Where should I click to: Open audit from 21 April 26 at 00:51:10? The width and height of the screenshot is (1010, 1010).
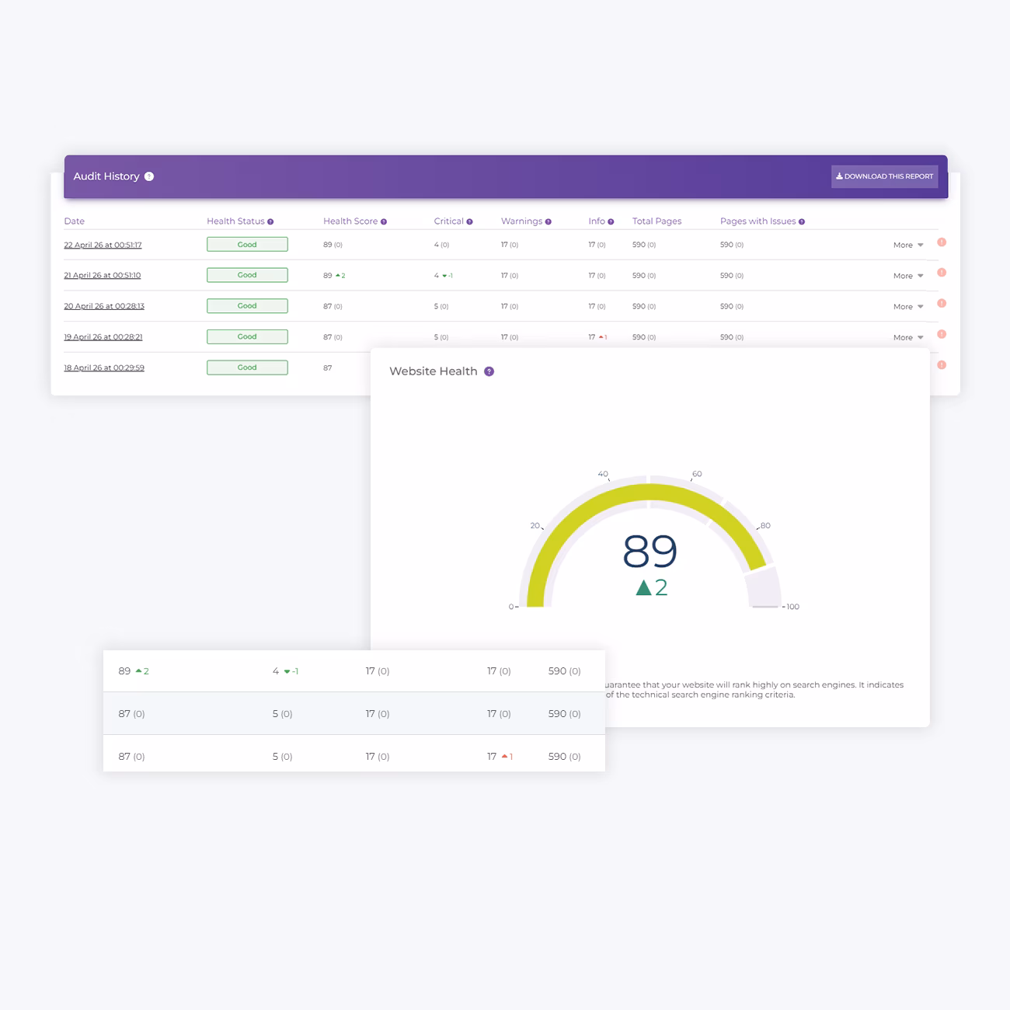[x=103, y=275]
